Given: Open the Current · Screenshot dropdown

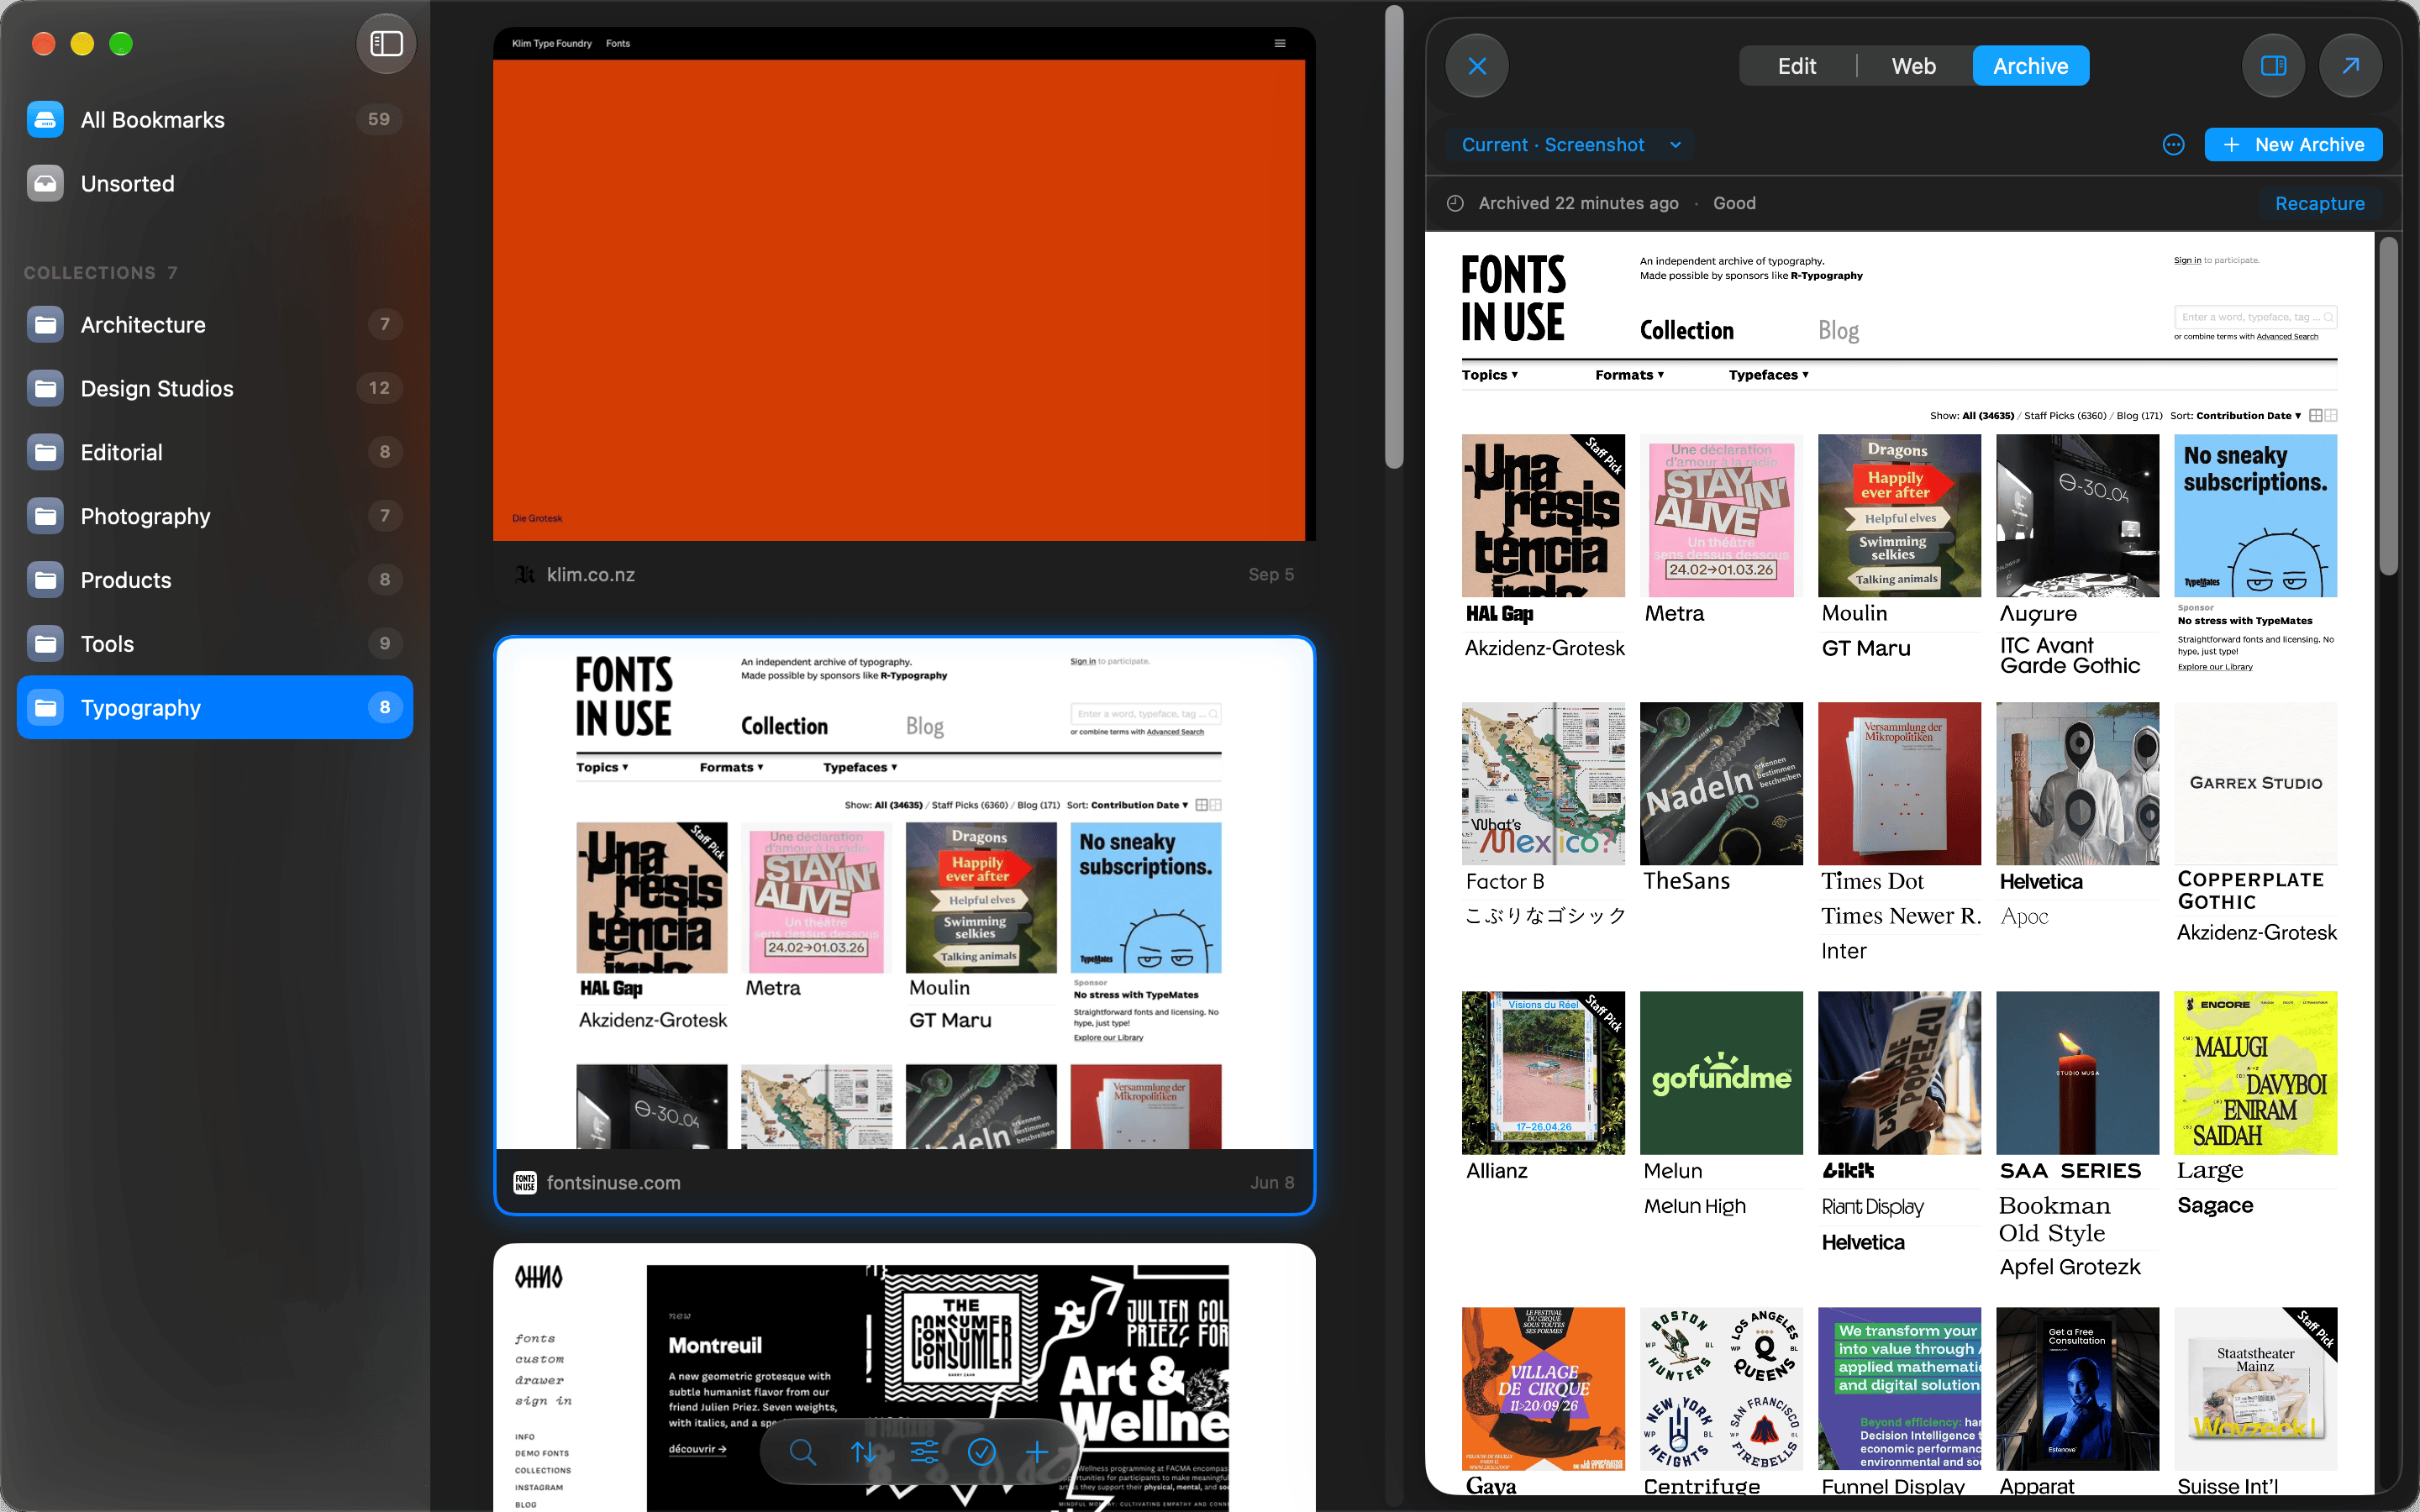Looking at the screenshot, I should click(x=1570, y=145).
